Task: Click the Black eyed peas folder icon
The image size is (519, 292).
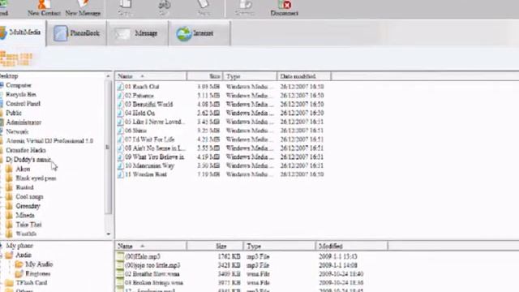Action: pos(9,178)
